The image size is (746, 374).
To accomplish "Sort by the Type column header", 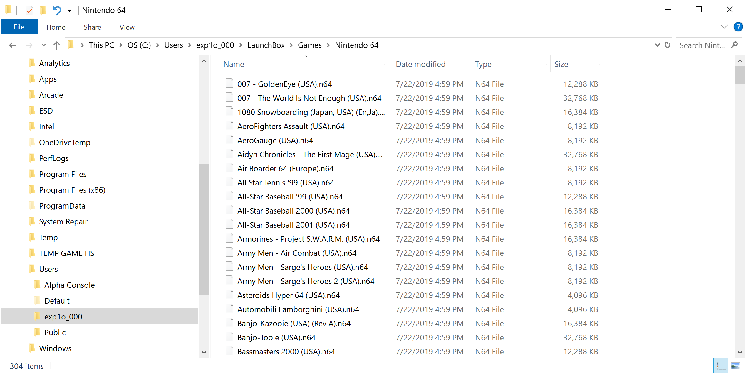I will [x=511, y=64].
